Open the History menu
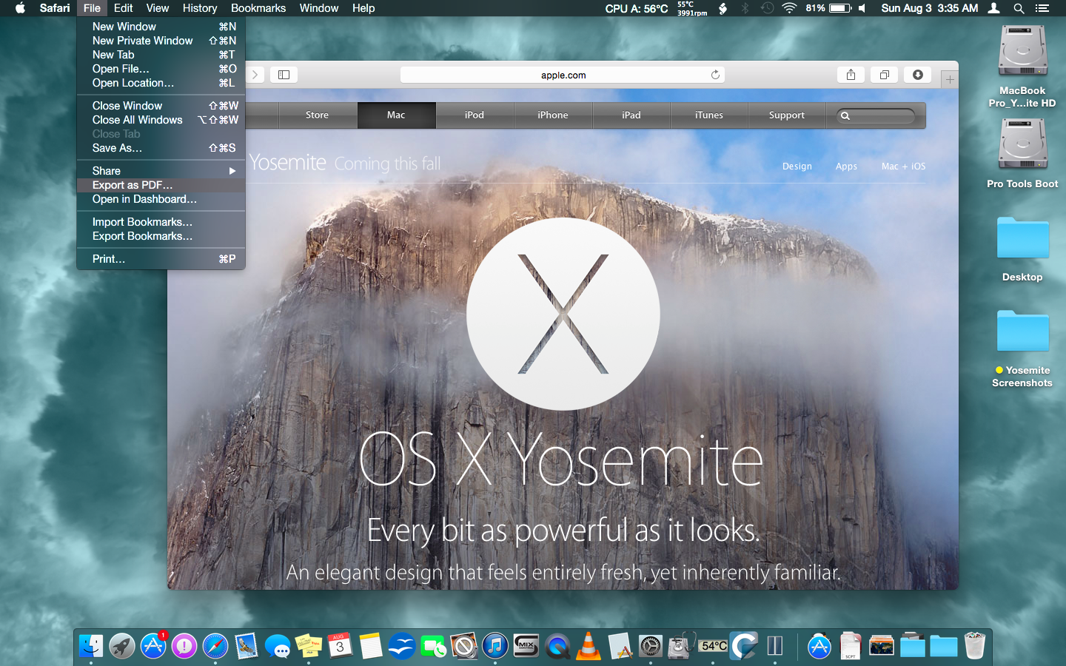This screenshot has width=1066, height=666. tap(200, 8)
